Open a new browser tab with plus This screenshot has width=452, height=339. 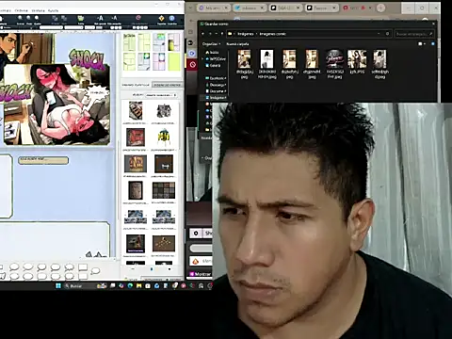click(380, 8)
